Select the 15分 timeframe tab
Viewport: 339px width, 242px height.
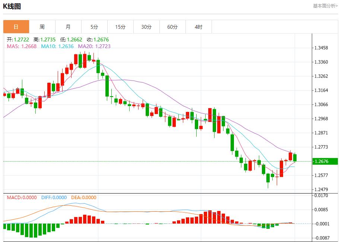click(x=120, y=27)
